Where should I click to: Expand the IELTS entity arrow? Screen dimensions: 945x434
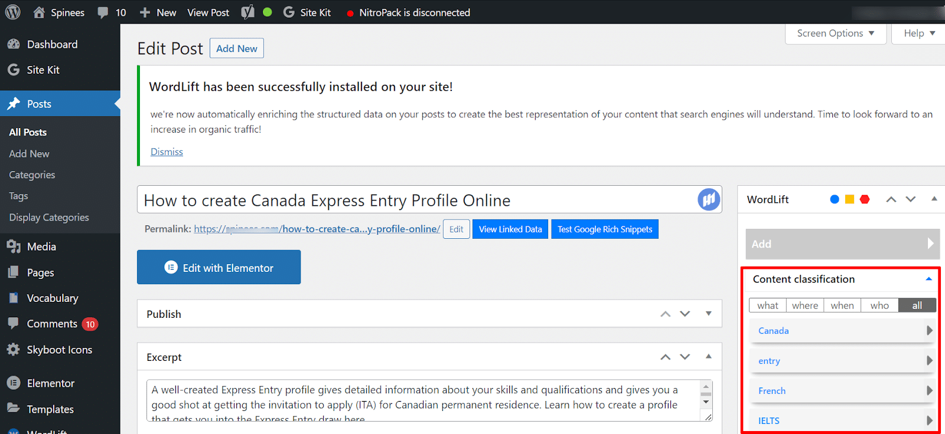[930, 420]
